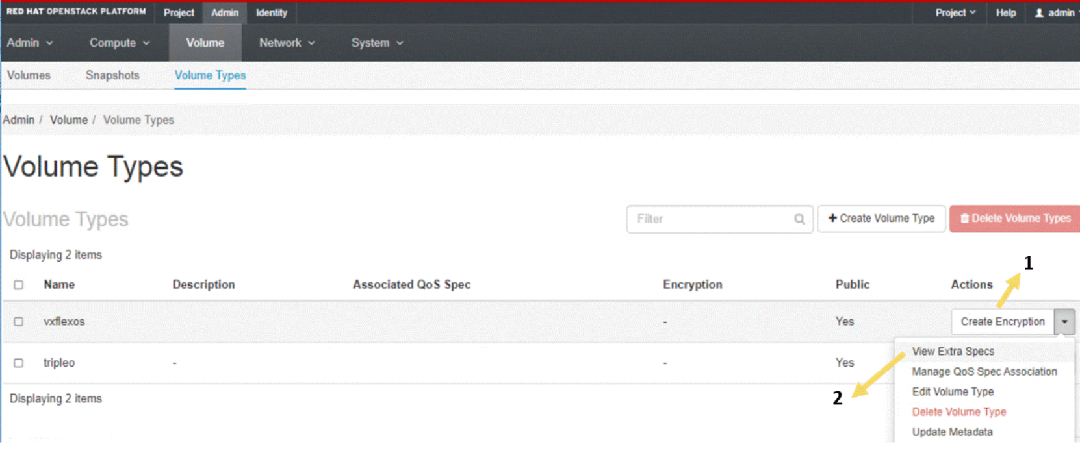Click the Create Volume Type button
This screenshot has height=451, width=1080.
pyautogui.click(x=881, y=219)
